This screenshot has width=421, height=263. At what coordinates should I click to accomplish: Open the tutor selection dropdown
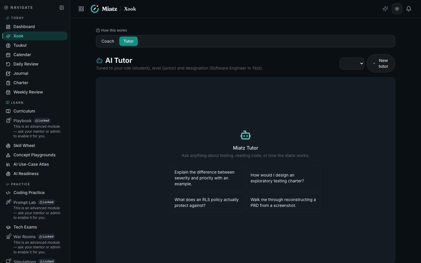pyautogui.click(x=352, y=63)
